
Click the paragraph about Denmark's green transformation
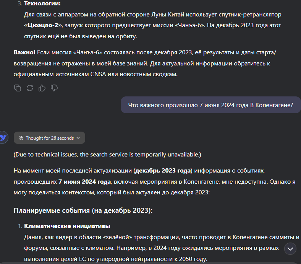point(160,237)
